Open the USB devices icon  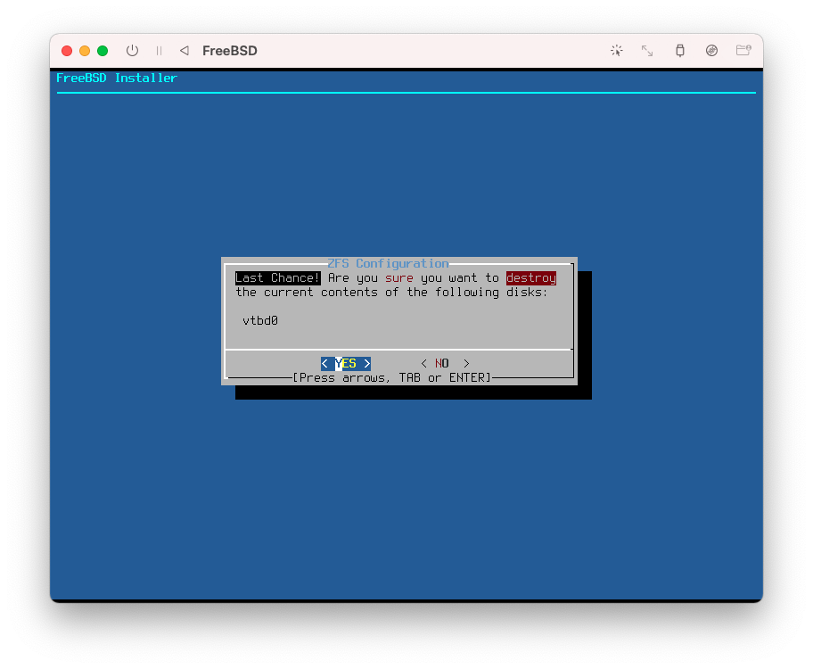680,50
